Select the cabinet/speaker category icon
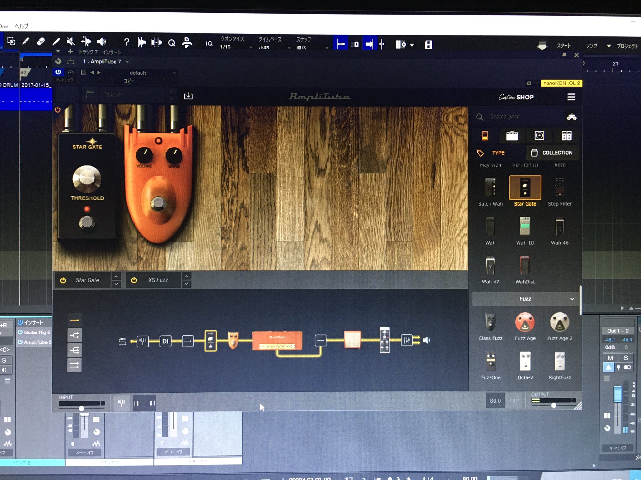Viewport: 641px width, 480px height. pyautogui.click(x=539, y=136)
